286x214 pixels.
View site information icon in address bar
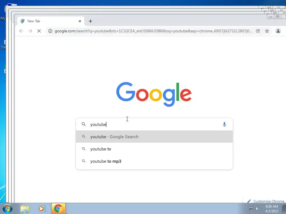50,31
